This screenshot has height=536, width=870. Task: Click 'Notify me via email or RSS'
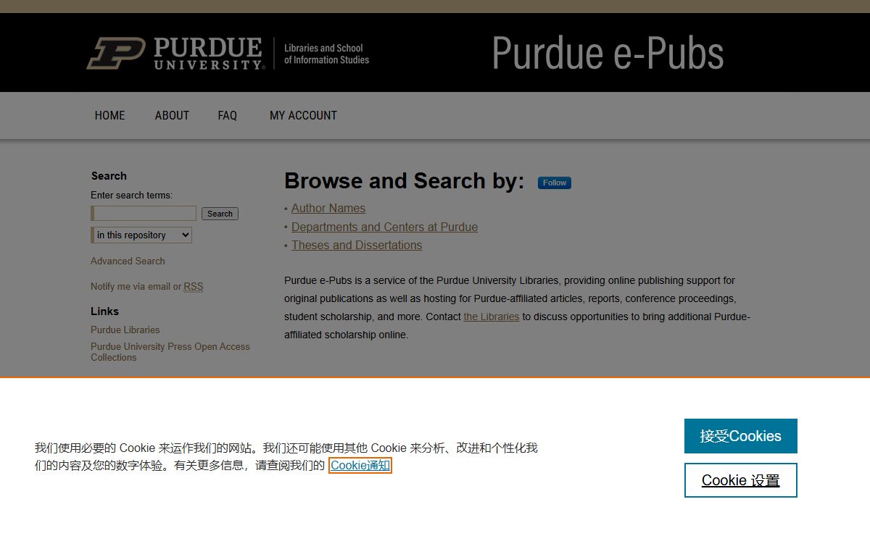(146, 287)
